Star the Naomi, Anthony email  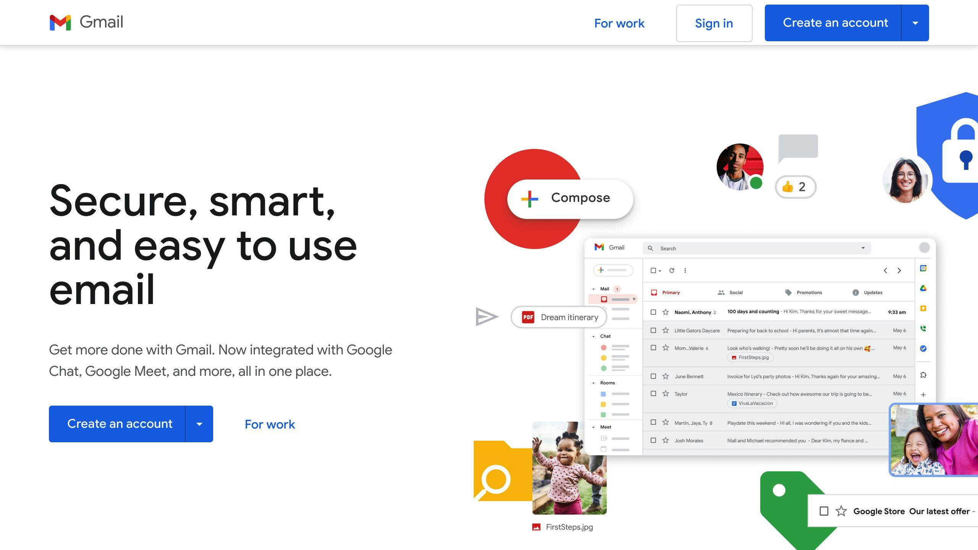[x=665, y=312]
